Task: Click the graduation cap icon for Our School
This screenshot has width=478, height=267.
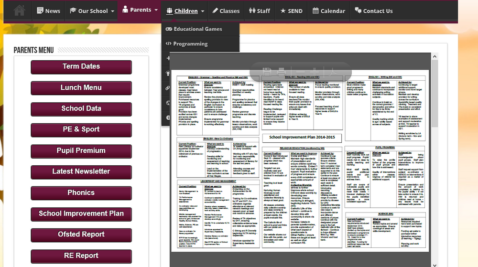Action: 73,11
